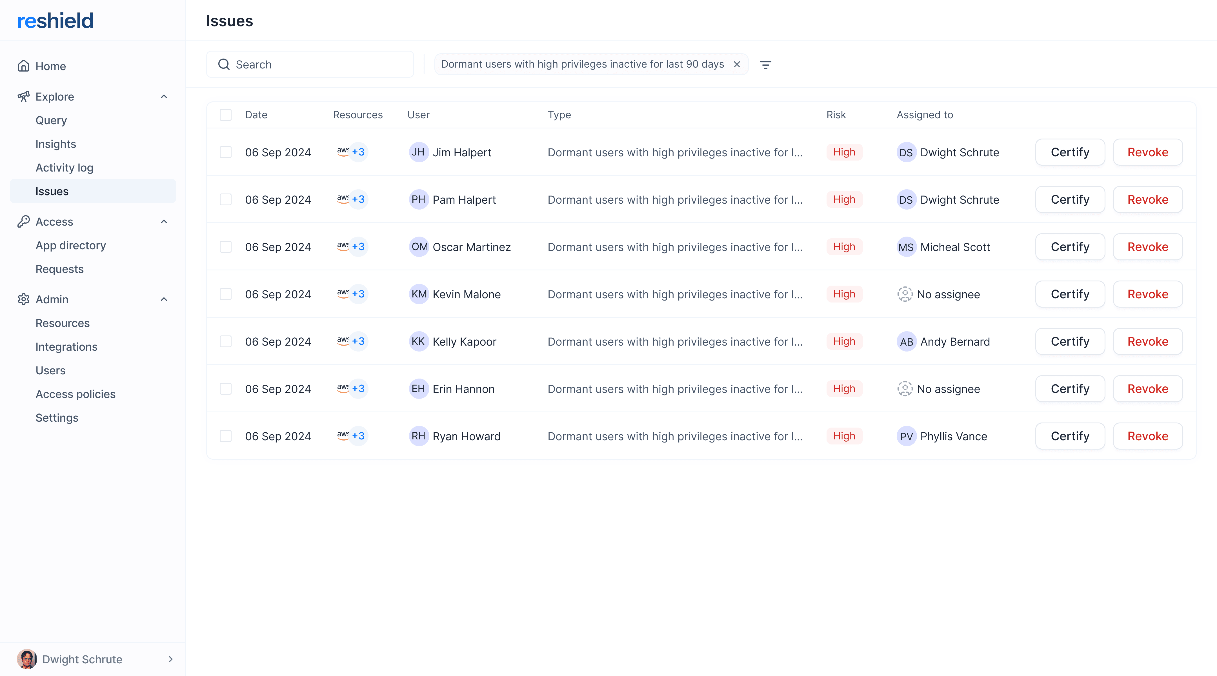Click the Access key icon
The width and height of the screenshot is (1217, 676).
click(x=24, y=222)
